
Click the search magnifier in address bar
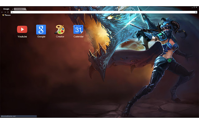[x=12, y=12]
